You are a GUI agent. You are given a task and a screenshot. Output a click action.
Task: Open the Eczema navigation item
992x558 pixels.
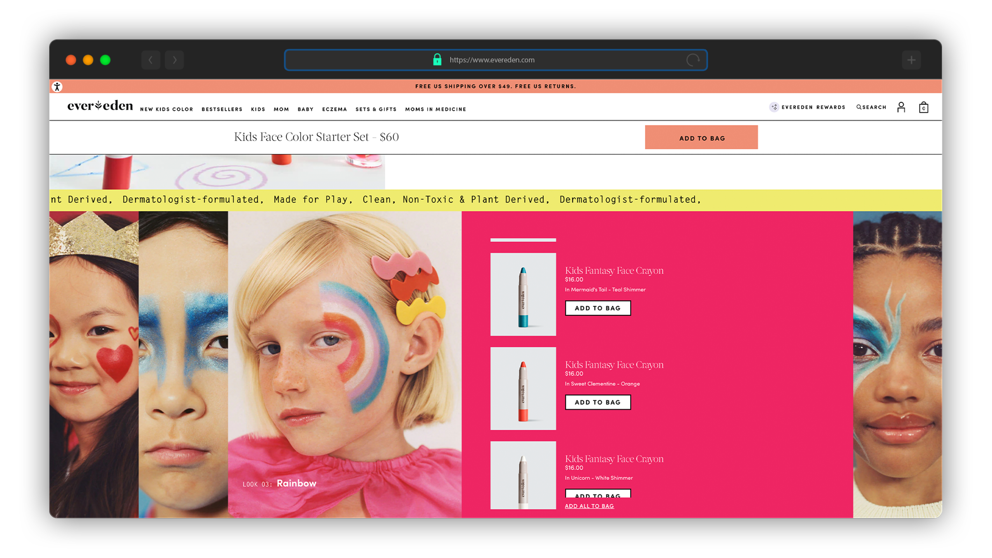(334, 109)
